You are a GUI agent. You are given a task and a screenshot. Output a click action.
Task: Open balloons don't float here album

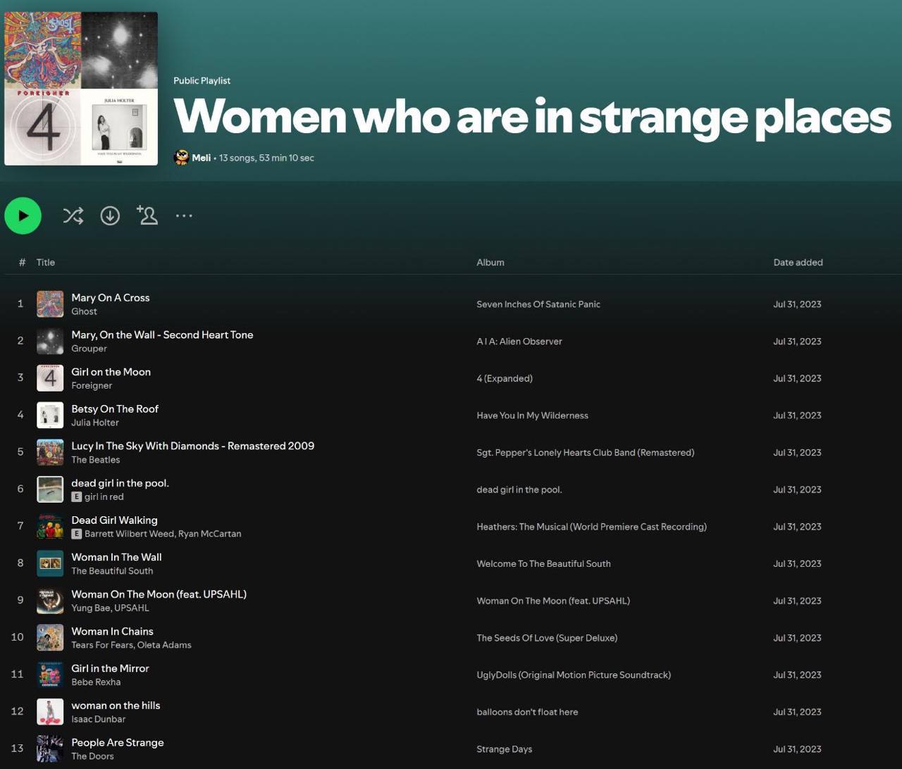click(527, 712)
